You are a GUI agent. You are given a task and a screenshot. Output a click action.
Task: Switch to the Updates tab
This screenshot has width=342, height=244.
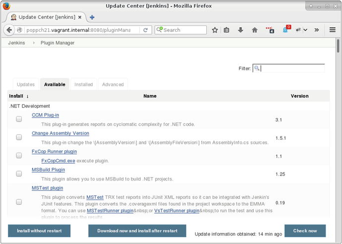[x=26, y=84]
